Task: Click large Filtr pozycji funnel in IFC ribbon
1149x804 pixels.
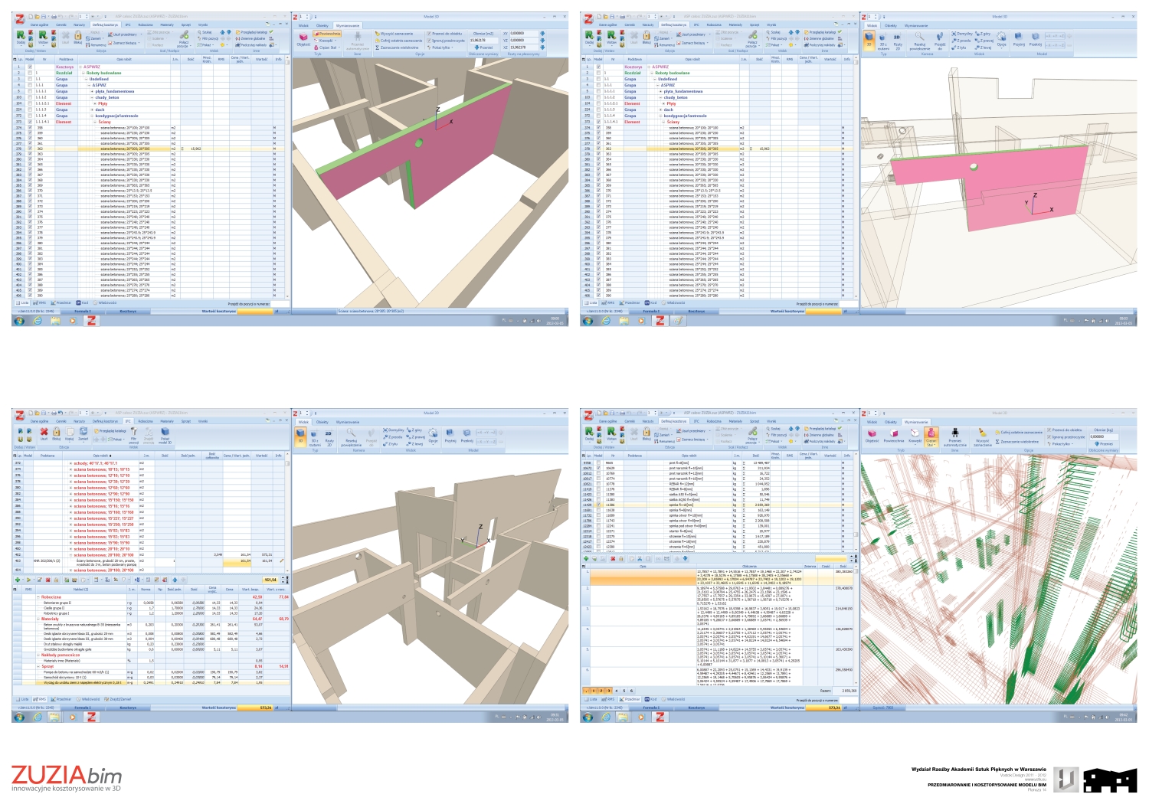Action: (x=133, y=433)
